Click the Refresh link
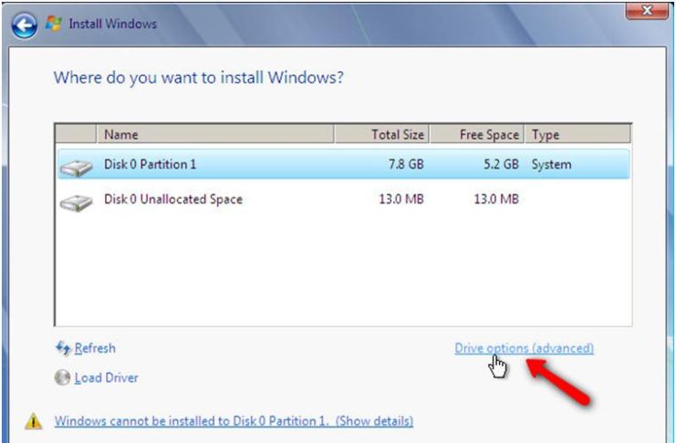The image size is (676, 443). coord(95,348)
